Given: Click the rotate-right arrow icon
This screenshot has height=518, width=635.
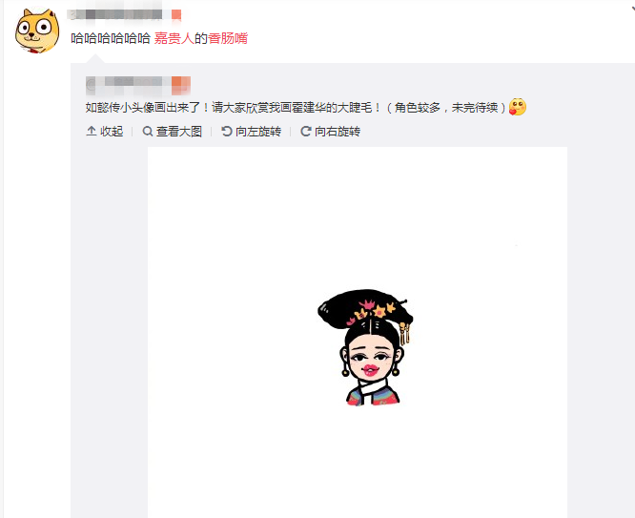Looking at the screenshot, I should 305,131.
